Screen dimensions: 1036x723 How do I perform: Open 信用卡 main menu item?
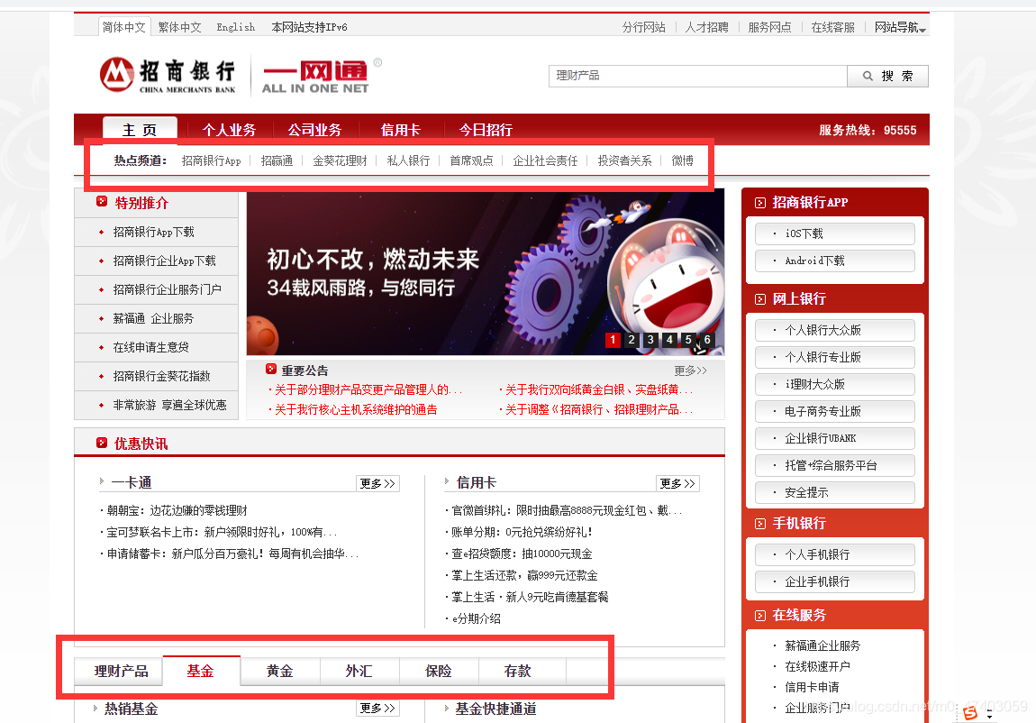click(x=400, y=130)
